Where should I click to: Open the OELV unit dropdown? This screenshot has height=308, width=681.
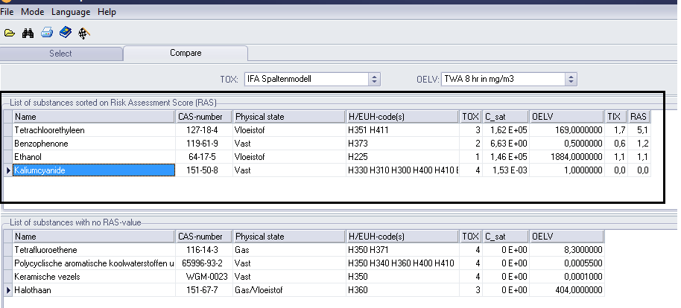tap(571, 79)
